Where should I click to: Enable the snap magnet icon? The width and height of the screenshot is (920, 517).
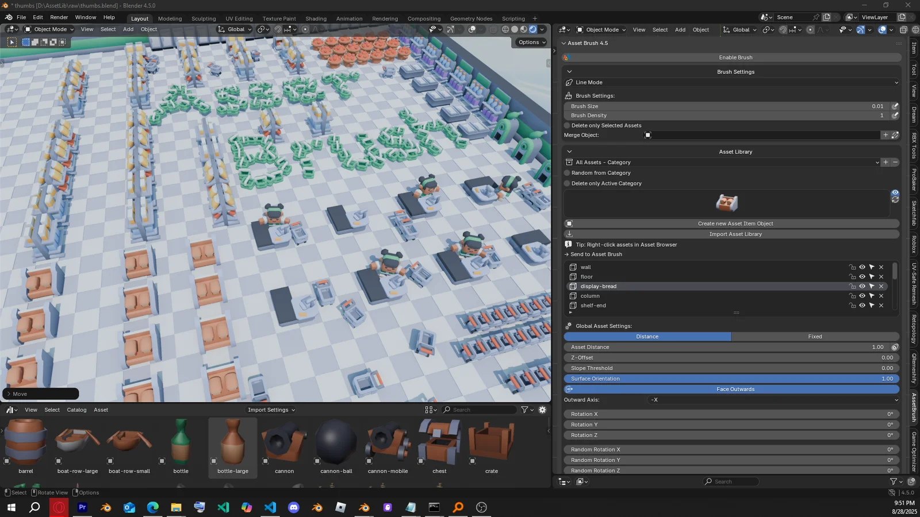[278, 29]
